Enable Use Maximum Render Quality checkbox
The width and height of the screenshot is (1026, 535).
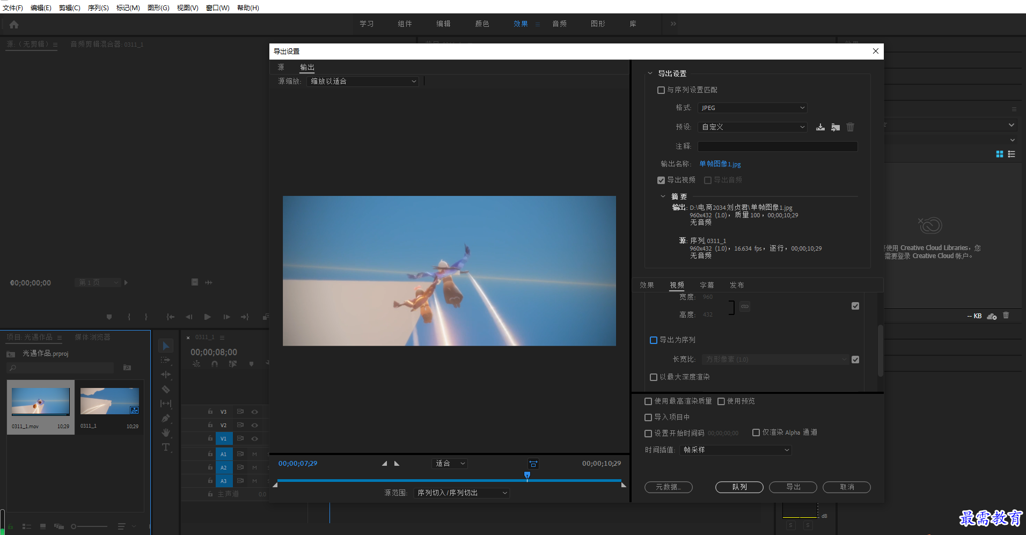tap(648, 401)
